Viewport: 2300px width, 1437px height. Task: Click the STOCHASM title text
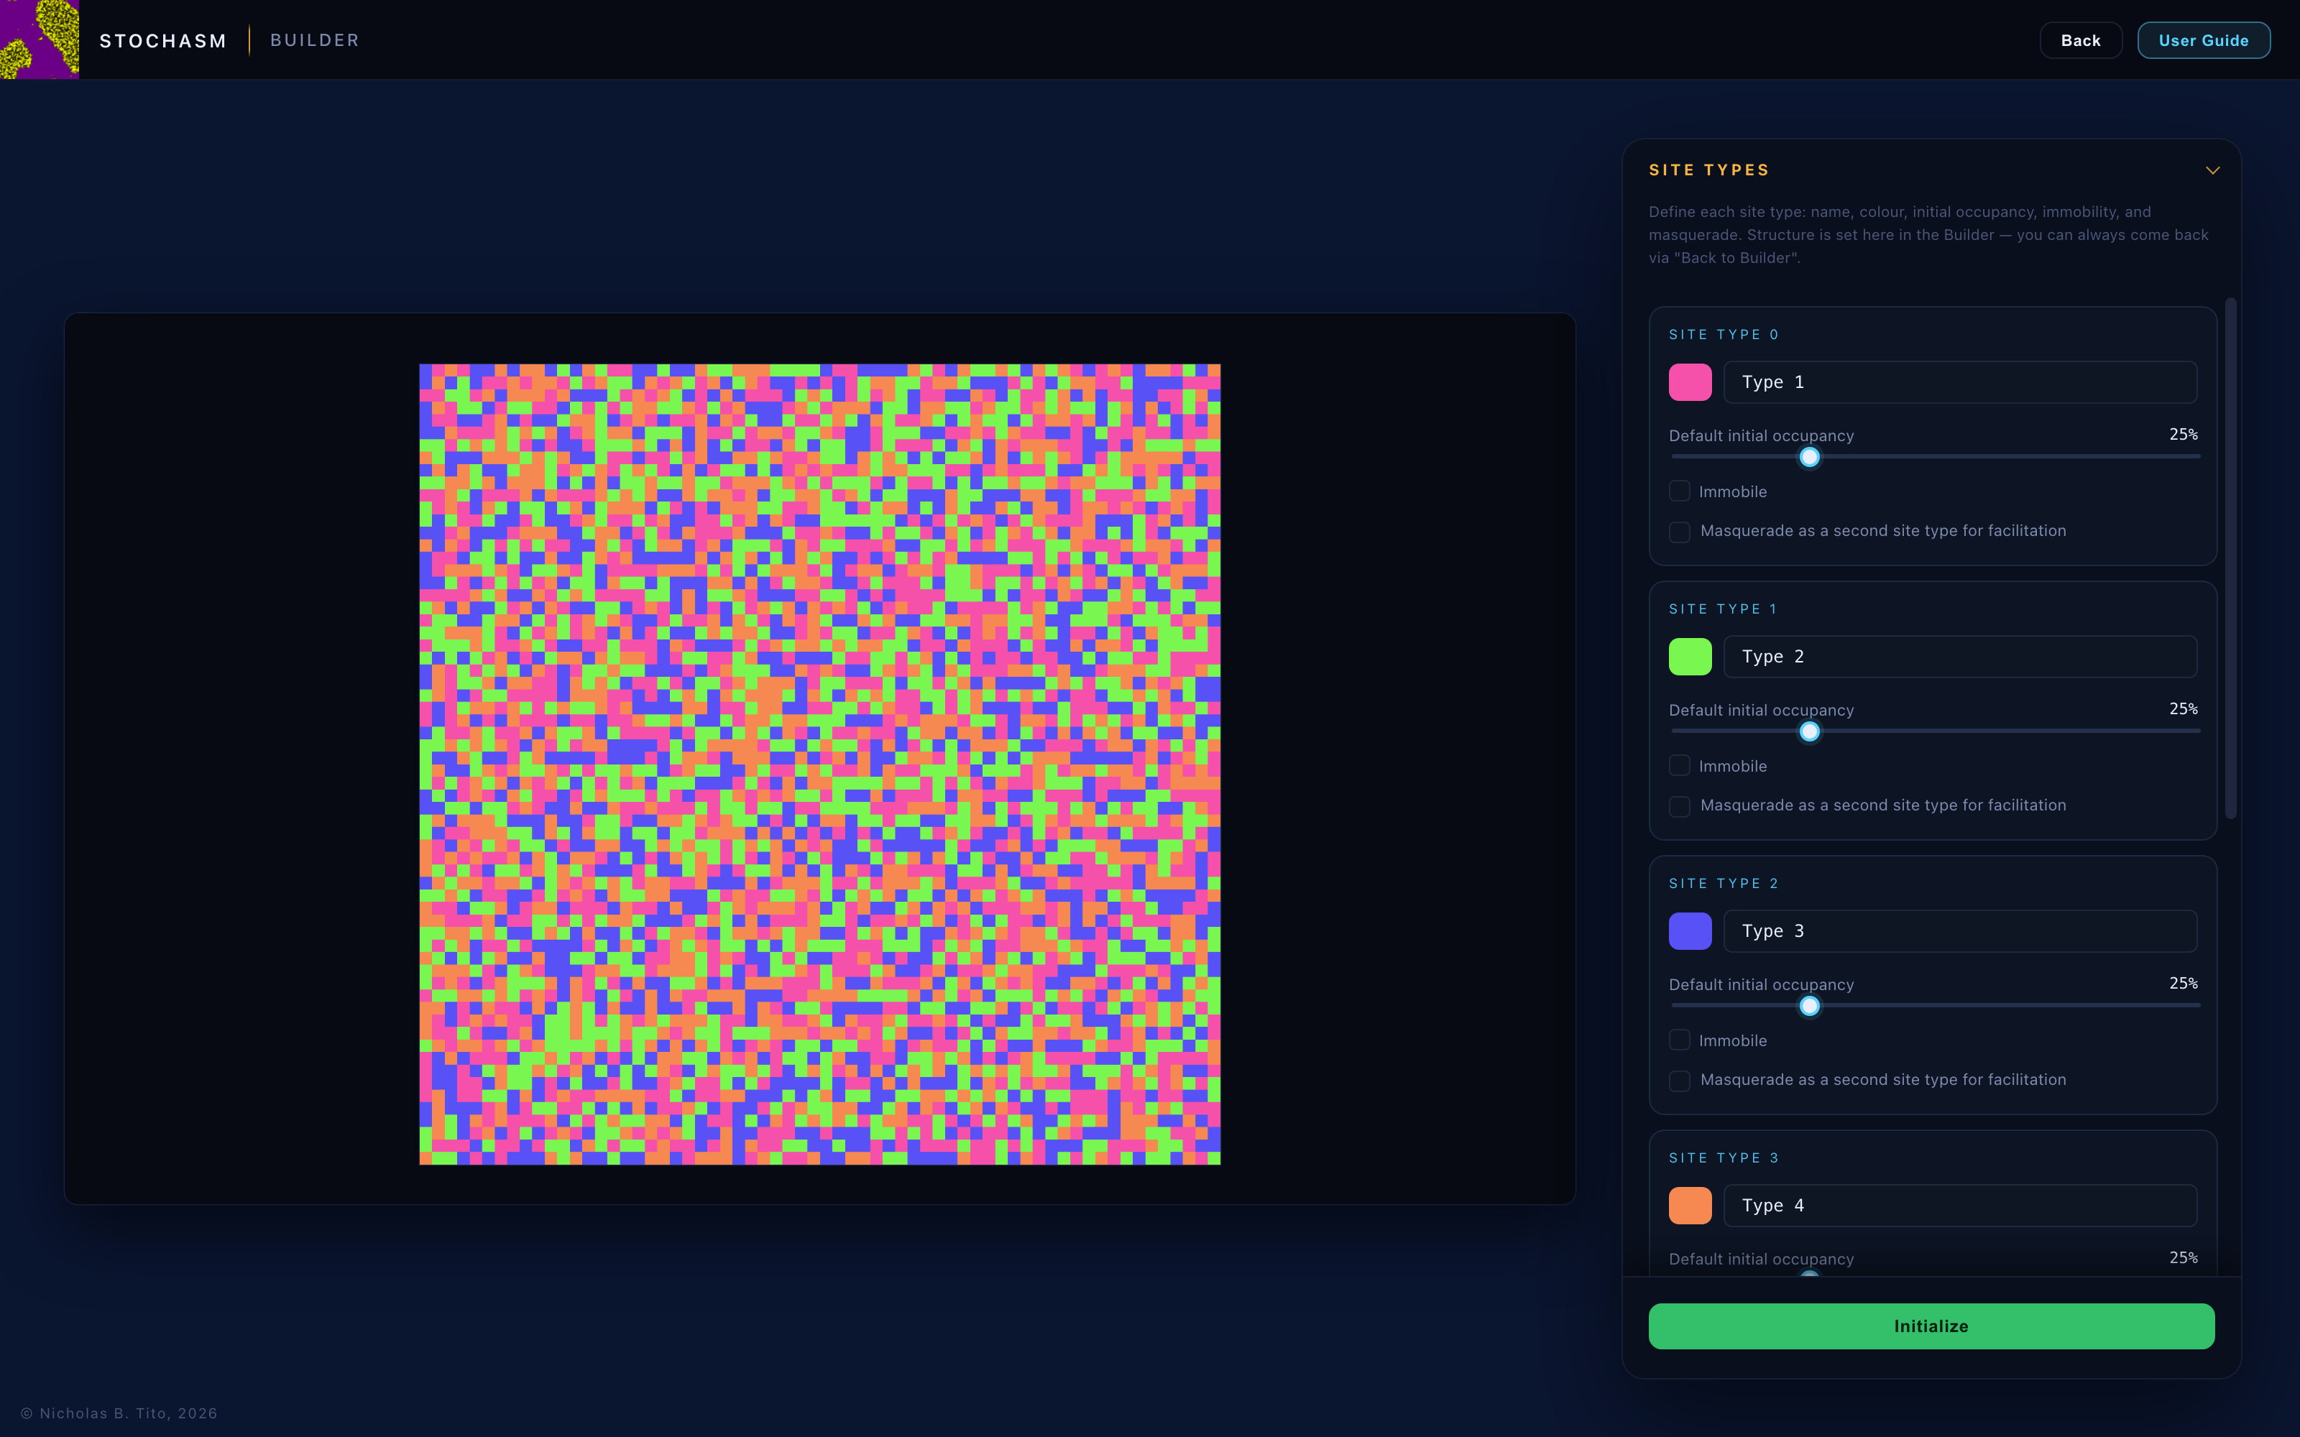click(x=162, y=41)
